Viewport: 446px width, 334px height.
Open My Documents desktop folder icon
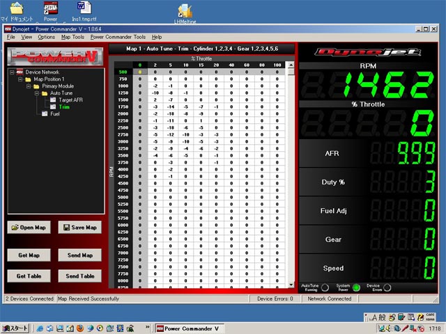coord(17,11)
